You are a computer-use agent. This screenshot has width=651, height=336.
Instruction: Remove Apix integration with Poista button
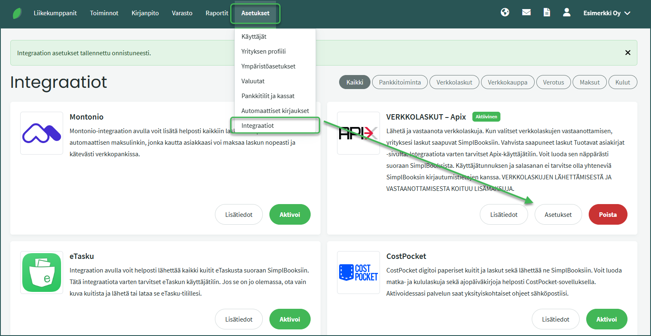[x=608, y=215]
